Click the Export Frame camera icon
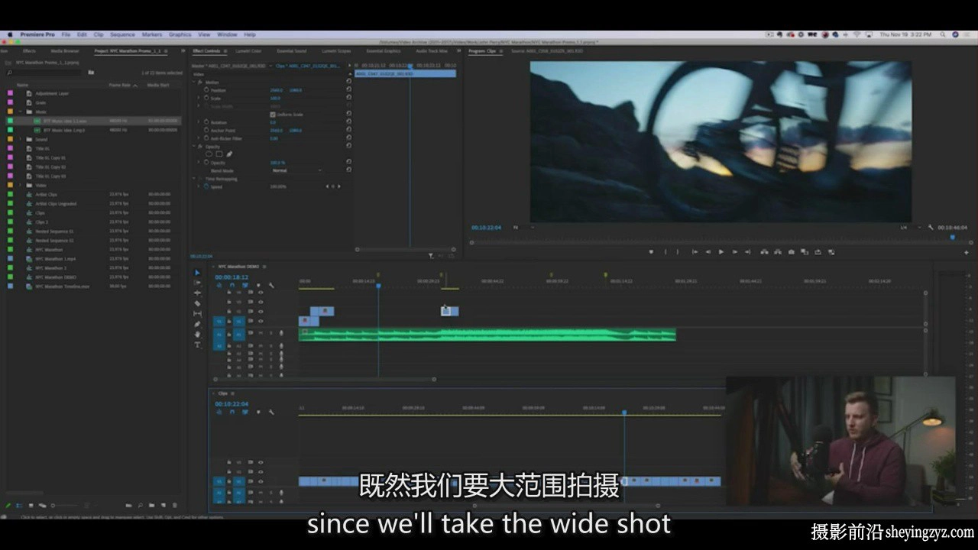978x550 pixels. click(791, 252)
